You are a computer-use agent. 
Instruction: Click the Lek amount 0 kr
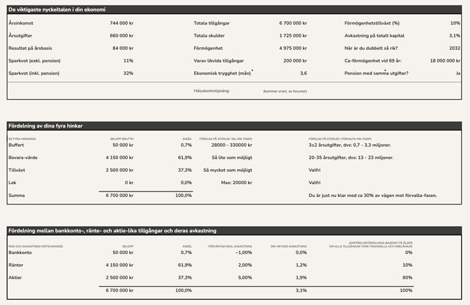[128, 183]
